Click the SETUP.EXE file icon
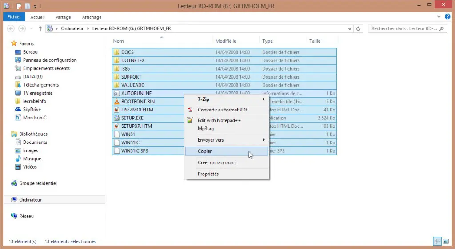The height and width of the screenshot is (249, 455). 116,118
